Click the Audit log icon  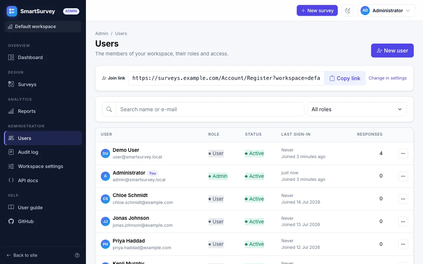(11, 152)
